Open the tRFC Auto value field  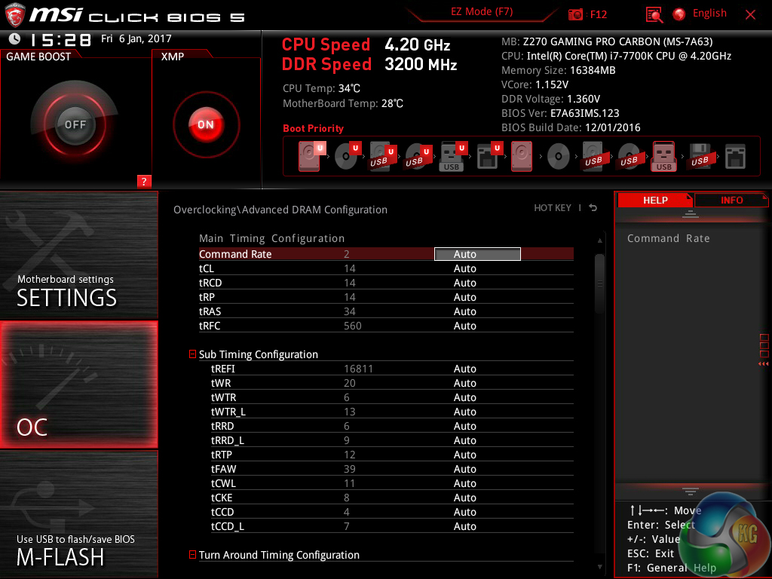[464, 326]
